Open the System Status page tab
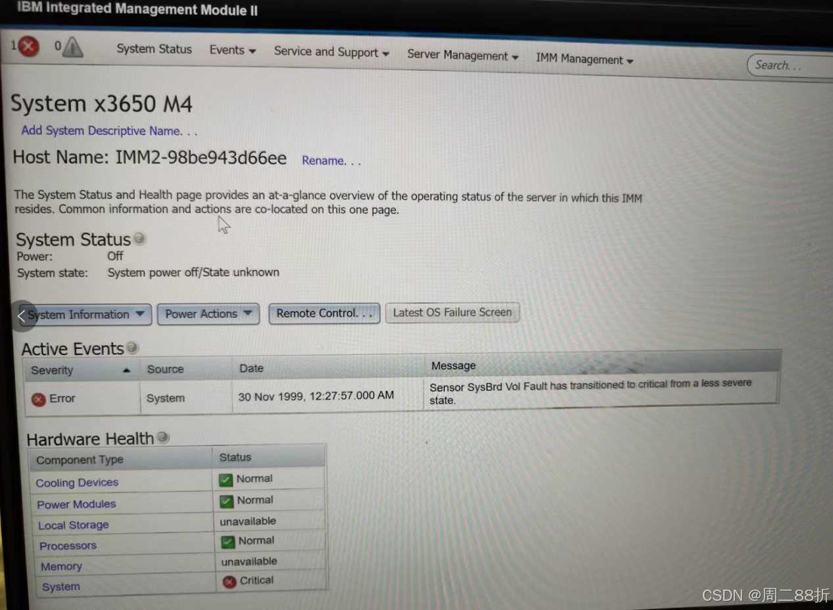This screenshot has width=833, height=610. click(x=155, y=49)
